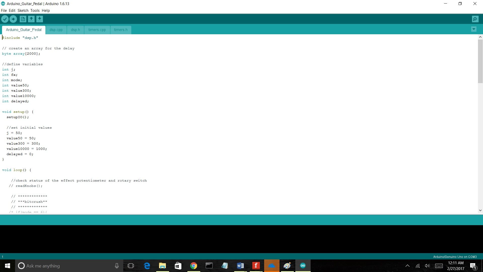Screen dimensions: 483x272
Task: Click the Verify sketch checkmark button
Action: [5, 19]
